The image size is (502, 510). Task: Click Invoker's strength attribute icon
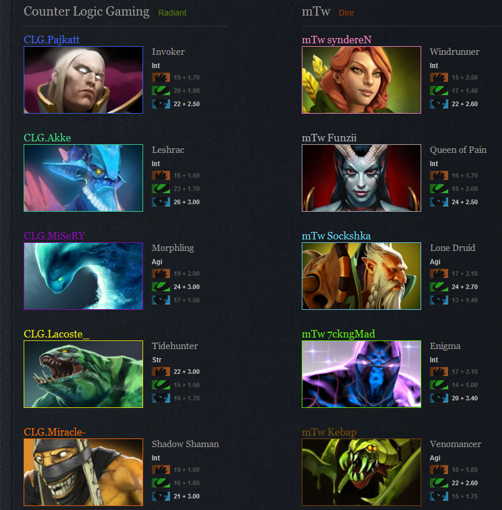tap(161, 77)
